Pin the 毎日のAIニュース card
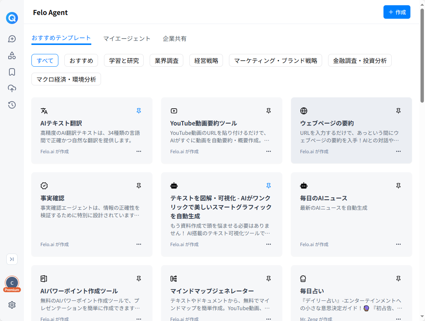The height and width of the screenshot is (321, 425). [x=398, y=186]
